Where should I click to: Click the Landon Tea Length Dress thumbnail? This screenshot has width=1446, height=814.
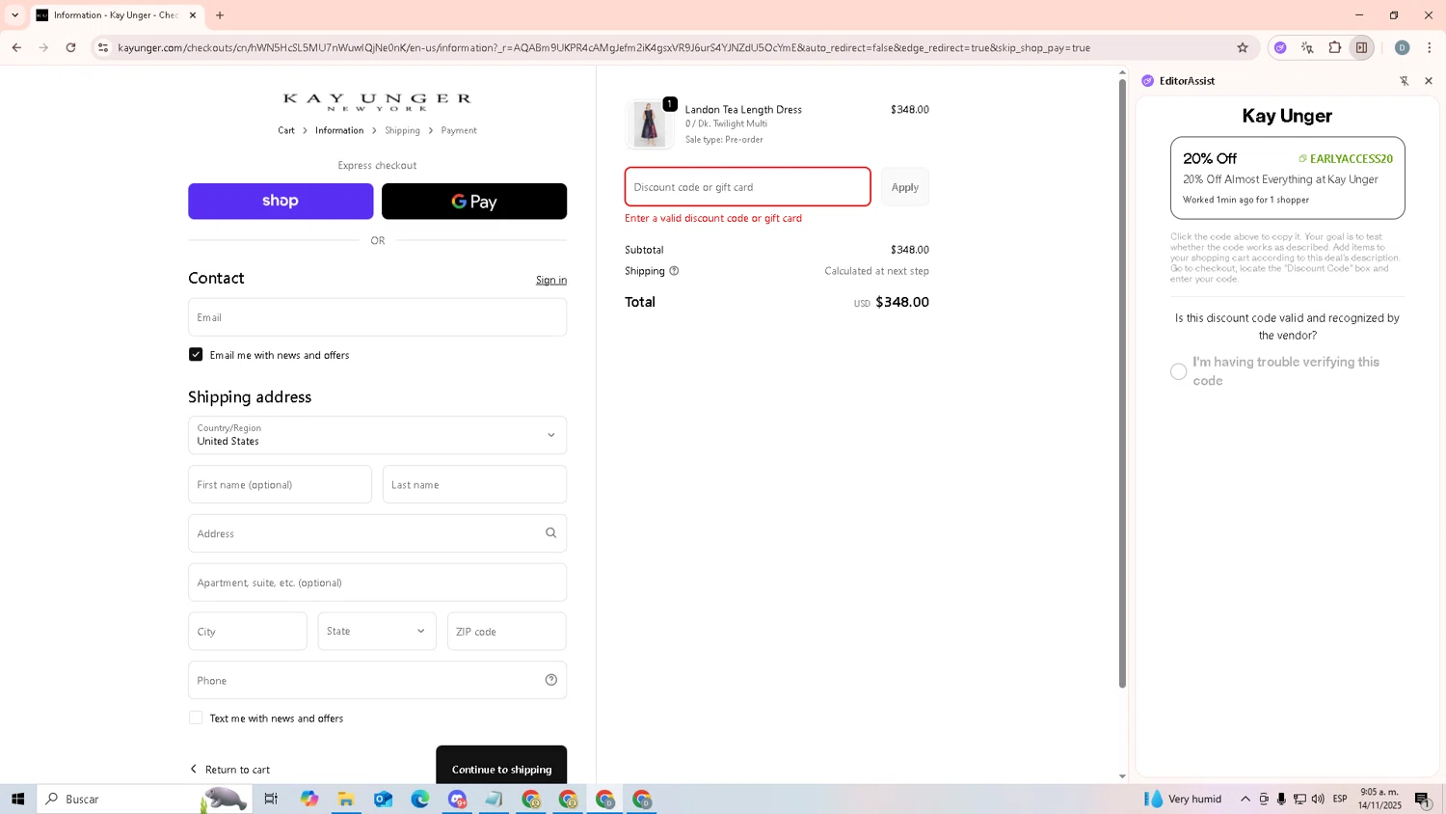click(650, 123)
